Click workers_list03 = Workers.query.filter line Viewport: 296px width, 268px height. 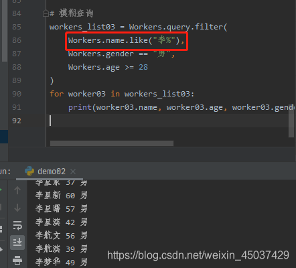coord(139,27)
